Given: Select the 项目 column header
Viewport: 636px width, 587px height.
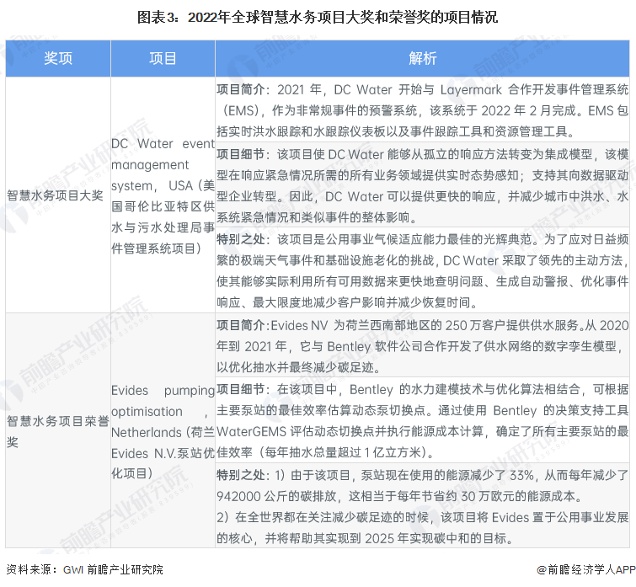Looking at the screenshot, I should [x=163, y=58].
